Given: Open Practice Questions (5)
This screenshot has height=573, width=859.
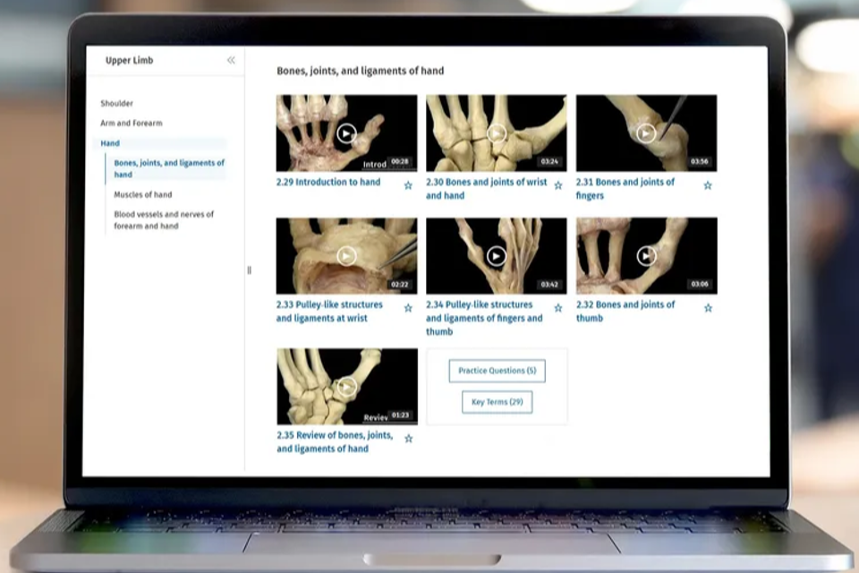Looking at the screenshot, I should [x=497, y=371].
